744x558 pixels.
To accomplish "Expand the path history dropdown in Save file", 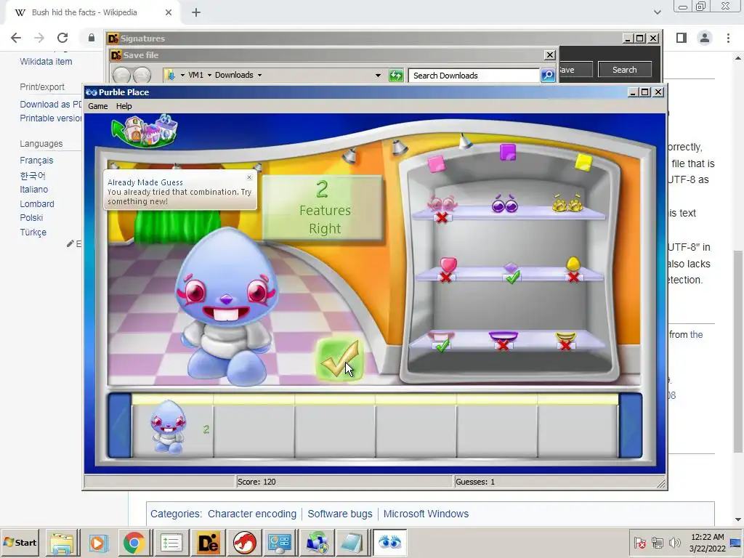I will click(x=378, y=76).
